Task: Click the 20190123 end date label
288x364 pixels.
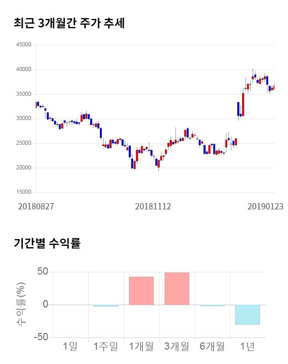Action: coord(265,206)
